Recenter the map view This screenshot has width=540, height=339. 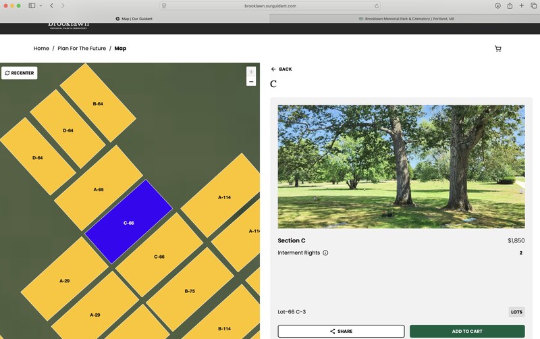click(20, 73)
